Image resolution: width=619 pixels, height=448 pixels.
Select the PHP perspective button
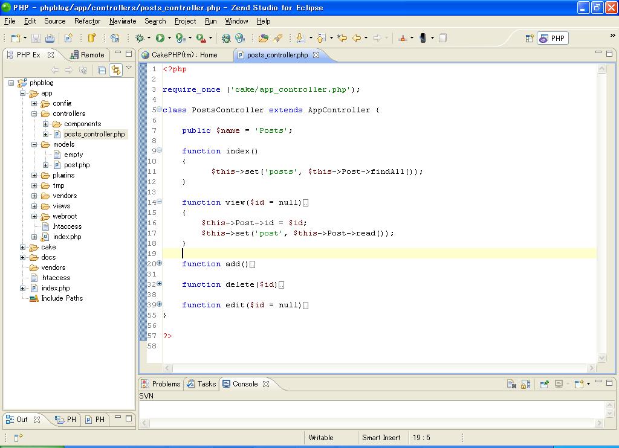click(x=553, y=38)
